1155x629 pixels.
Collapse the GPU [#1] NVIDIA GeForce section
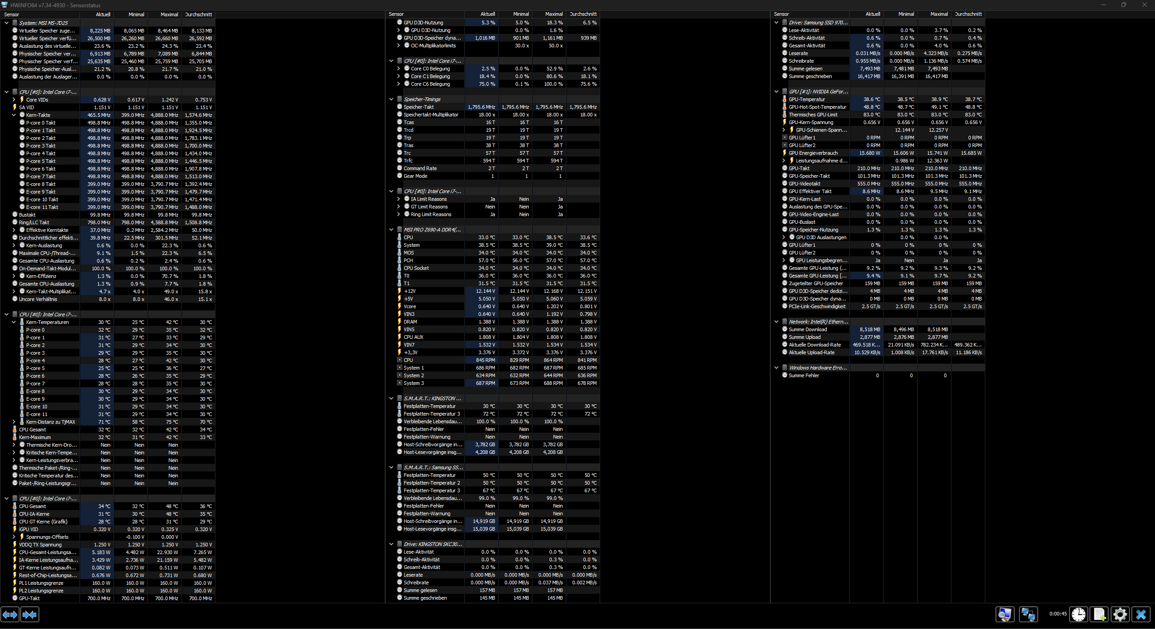776,91
